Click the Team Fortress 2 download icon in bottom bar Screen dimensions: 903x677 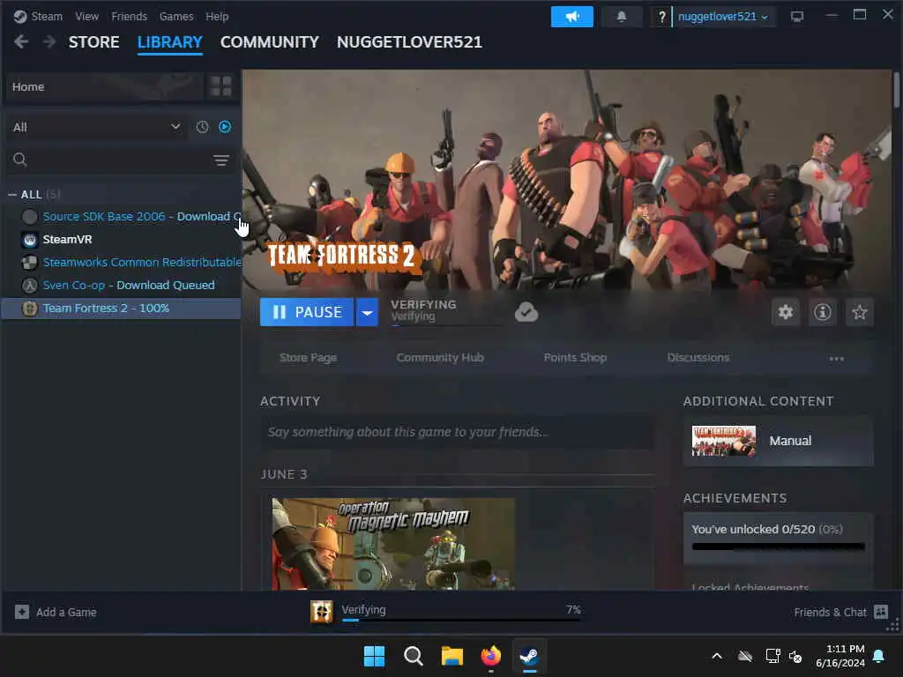coord(321,612)
